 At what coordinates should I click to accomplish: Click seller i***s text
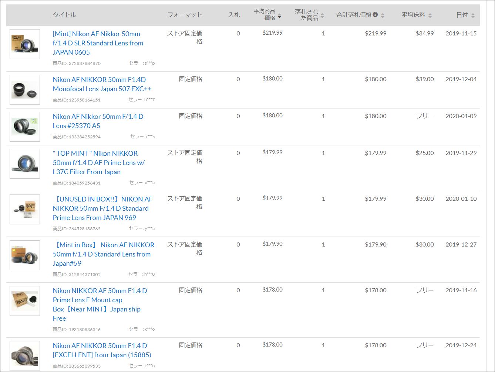coord(142,137)
